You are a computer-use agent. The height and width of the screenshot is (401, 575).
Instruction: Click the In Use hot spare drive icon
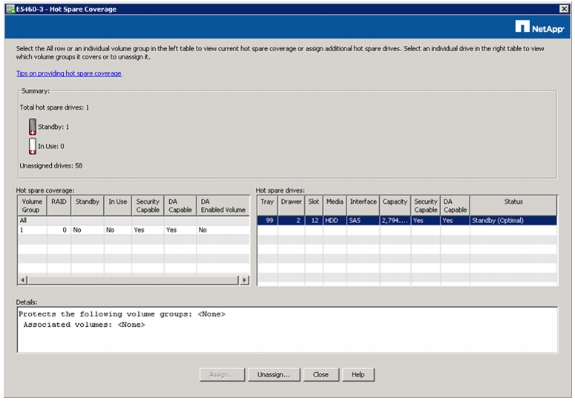click(32, 146)
